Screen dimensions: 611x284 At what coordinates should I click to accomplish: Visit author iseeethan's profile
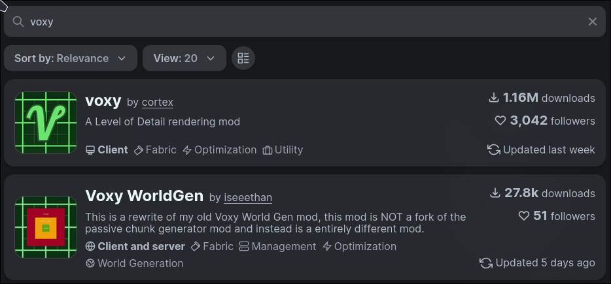[248, 197]
